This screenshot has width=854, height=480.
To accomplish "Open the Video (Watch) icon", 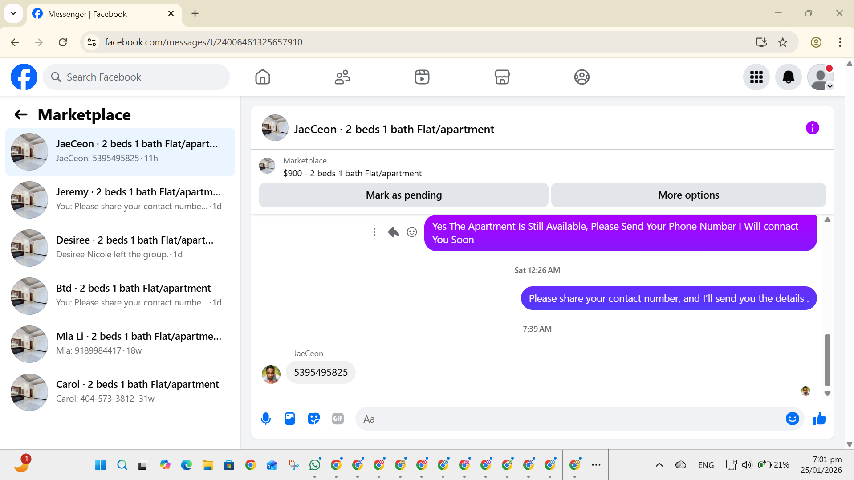I will tap(422, 77).
